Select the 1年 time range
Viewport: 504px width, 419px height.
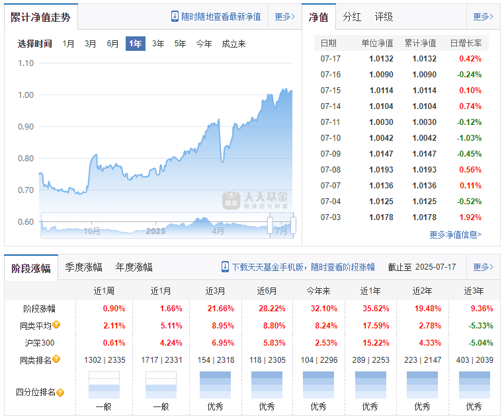coord(136,44)
